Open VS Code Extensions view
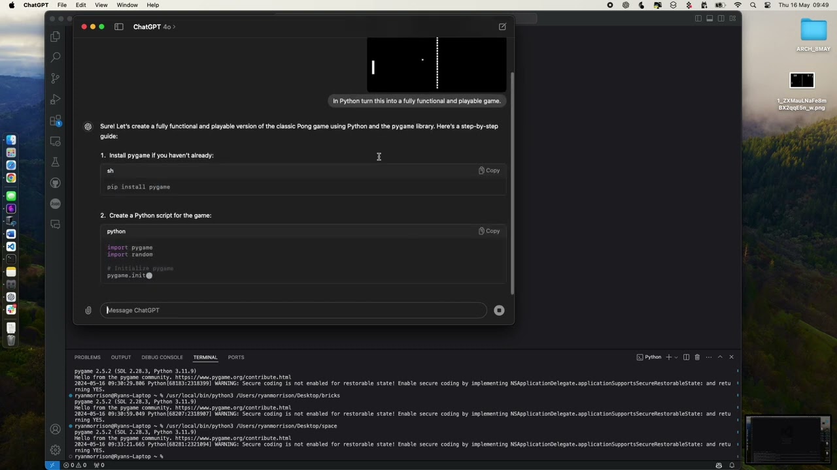 tap(56, 121)
